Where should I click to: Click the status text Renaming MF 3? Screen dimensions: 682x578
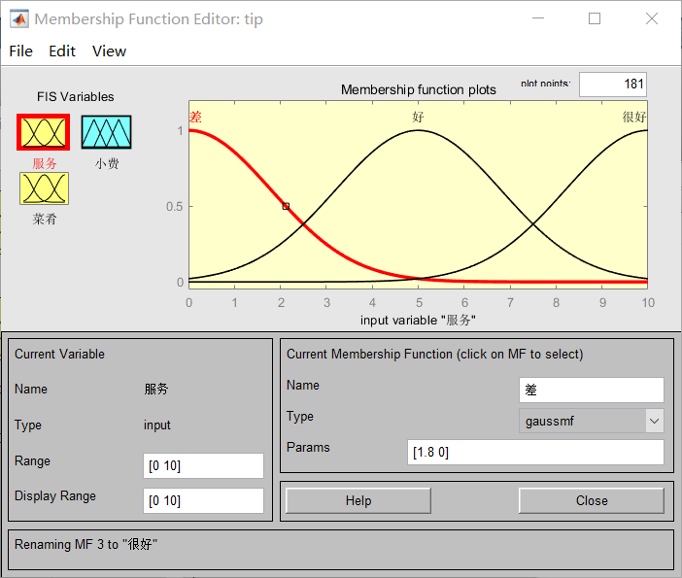(85, 545)
